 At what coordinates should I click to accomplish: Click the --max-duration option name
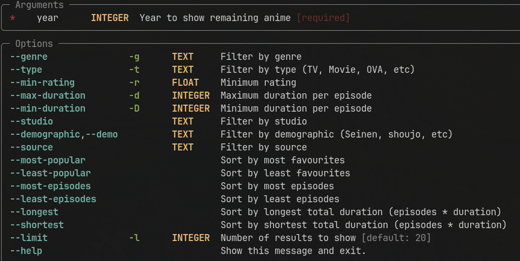[x=48, y=95]
